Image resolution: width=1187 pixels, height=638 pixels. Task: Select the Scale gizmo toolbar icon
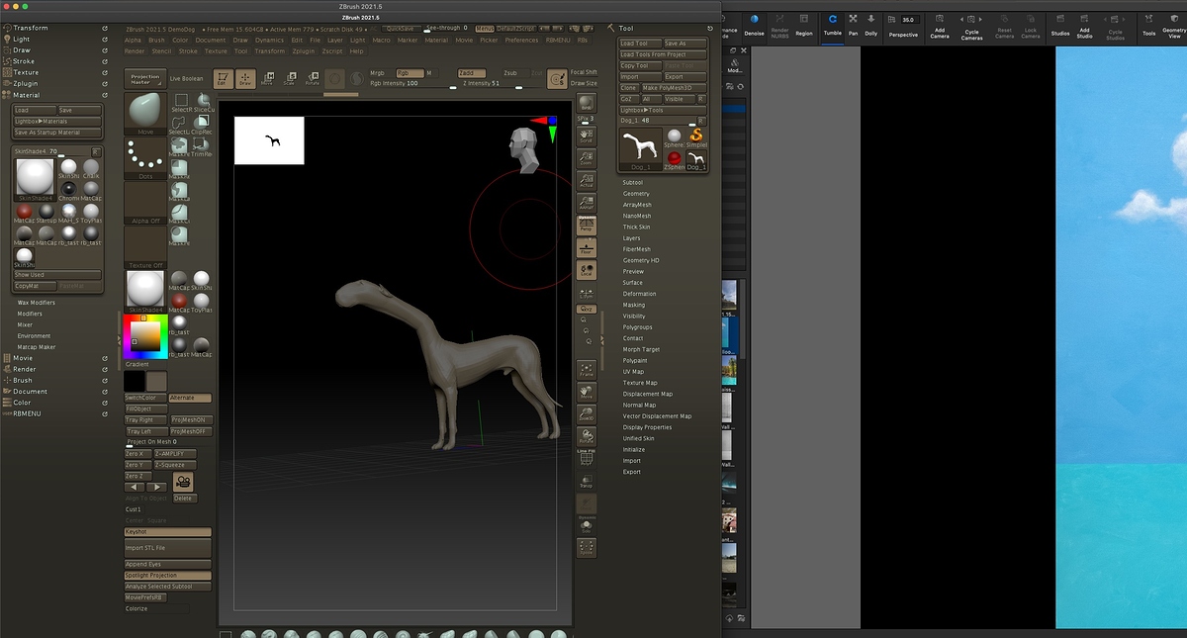click(x=290, y=79)
